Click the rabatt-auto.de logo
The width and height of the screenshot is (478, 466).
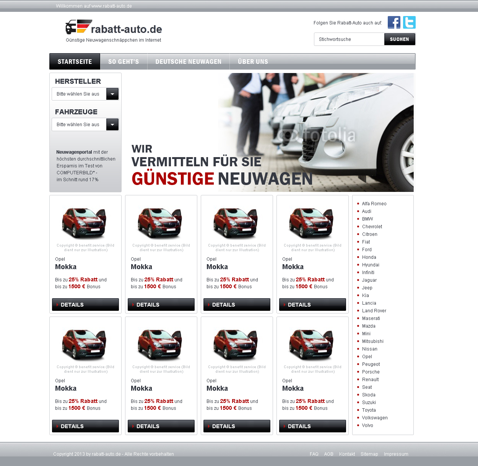[x=114, y=28]
